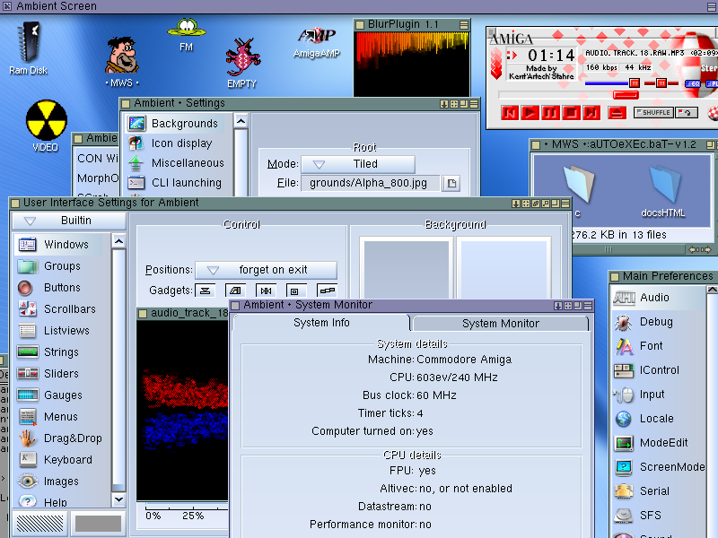
Task: Open Input in Main Preferences
Action: tap(659, 395)
